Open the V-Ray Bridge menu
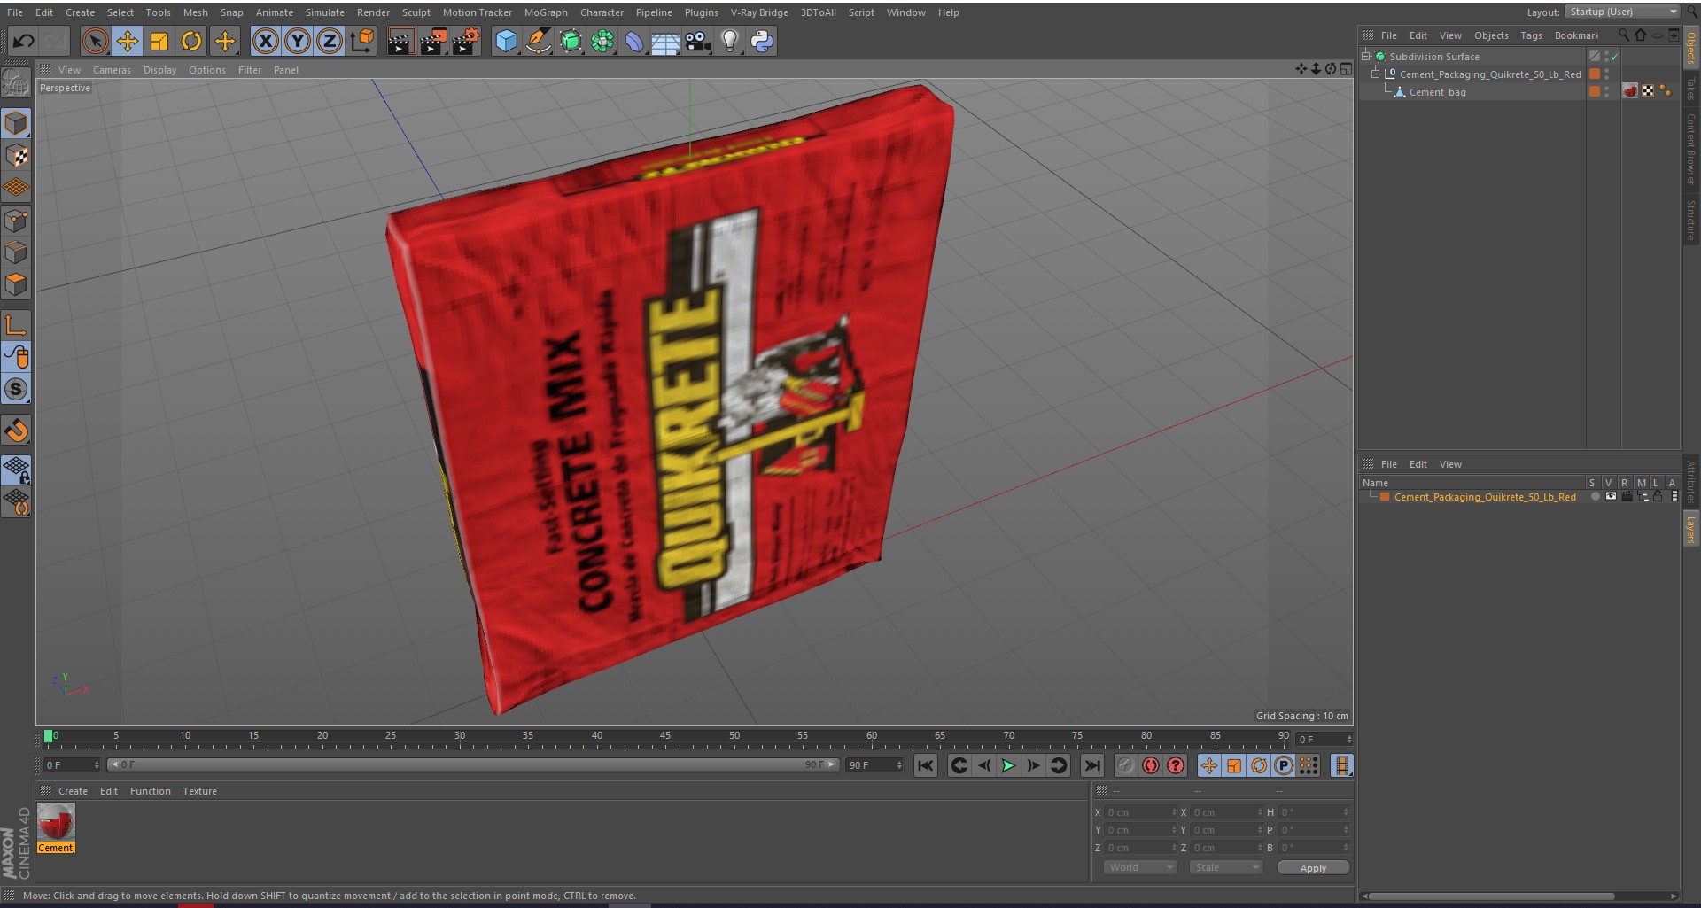Viewport: 1701px width, 908px height. coord(759,12)
